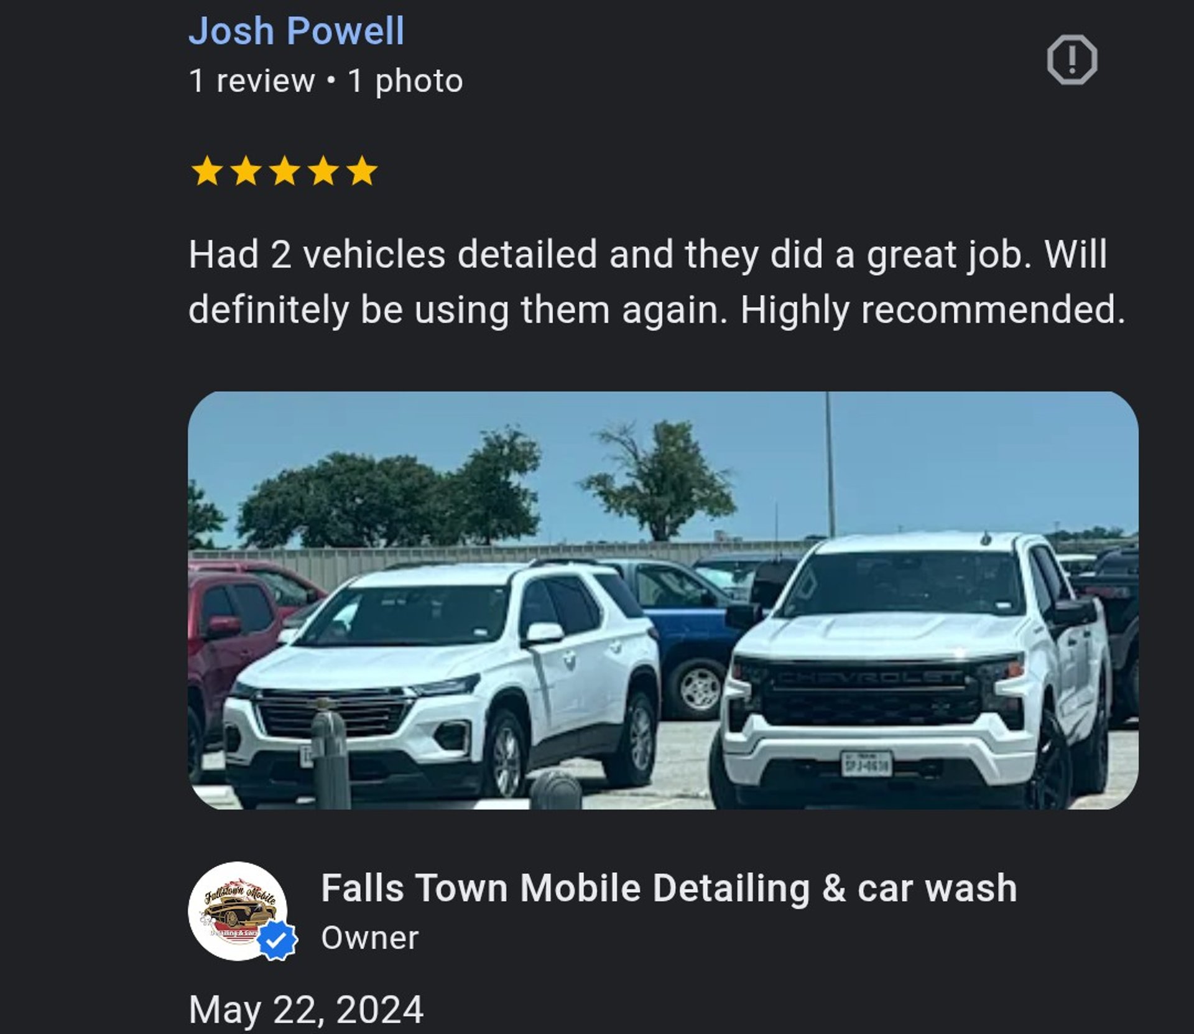This screenshot has width=1194, height=1034.
Task: Open Josh Powell's reviewer profile
Action: click(x=297, y=30)
